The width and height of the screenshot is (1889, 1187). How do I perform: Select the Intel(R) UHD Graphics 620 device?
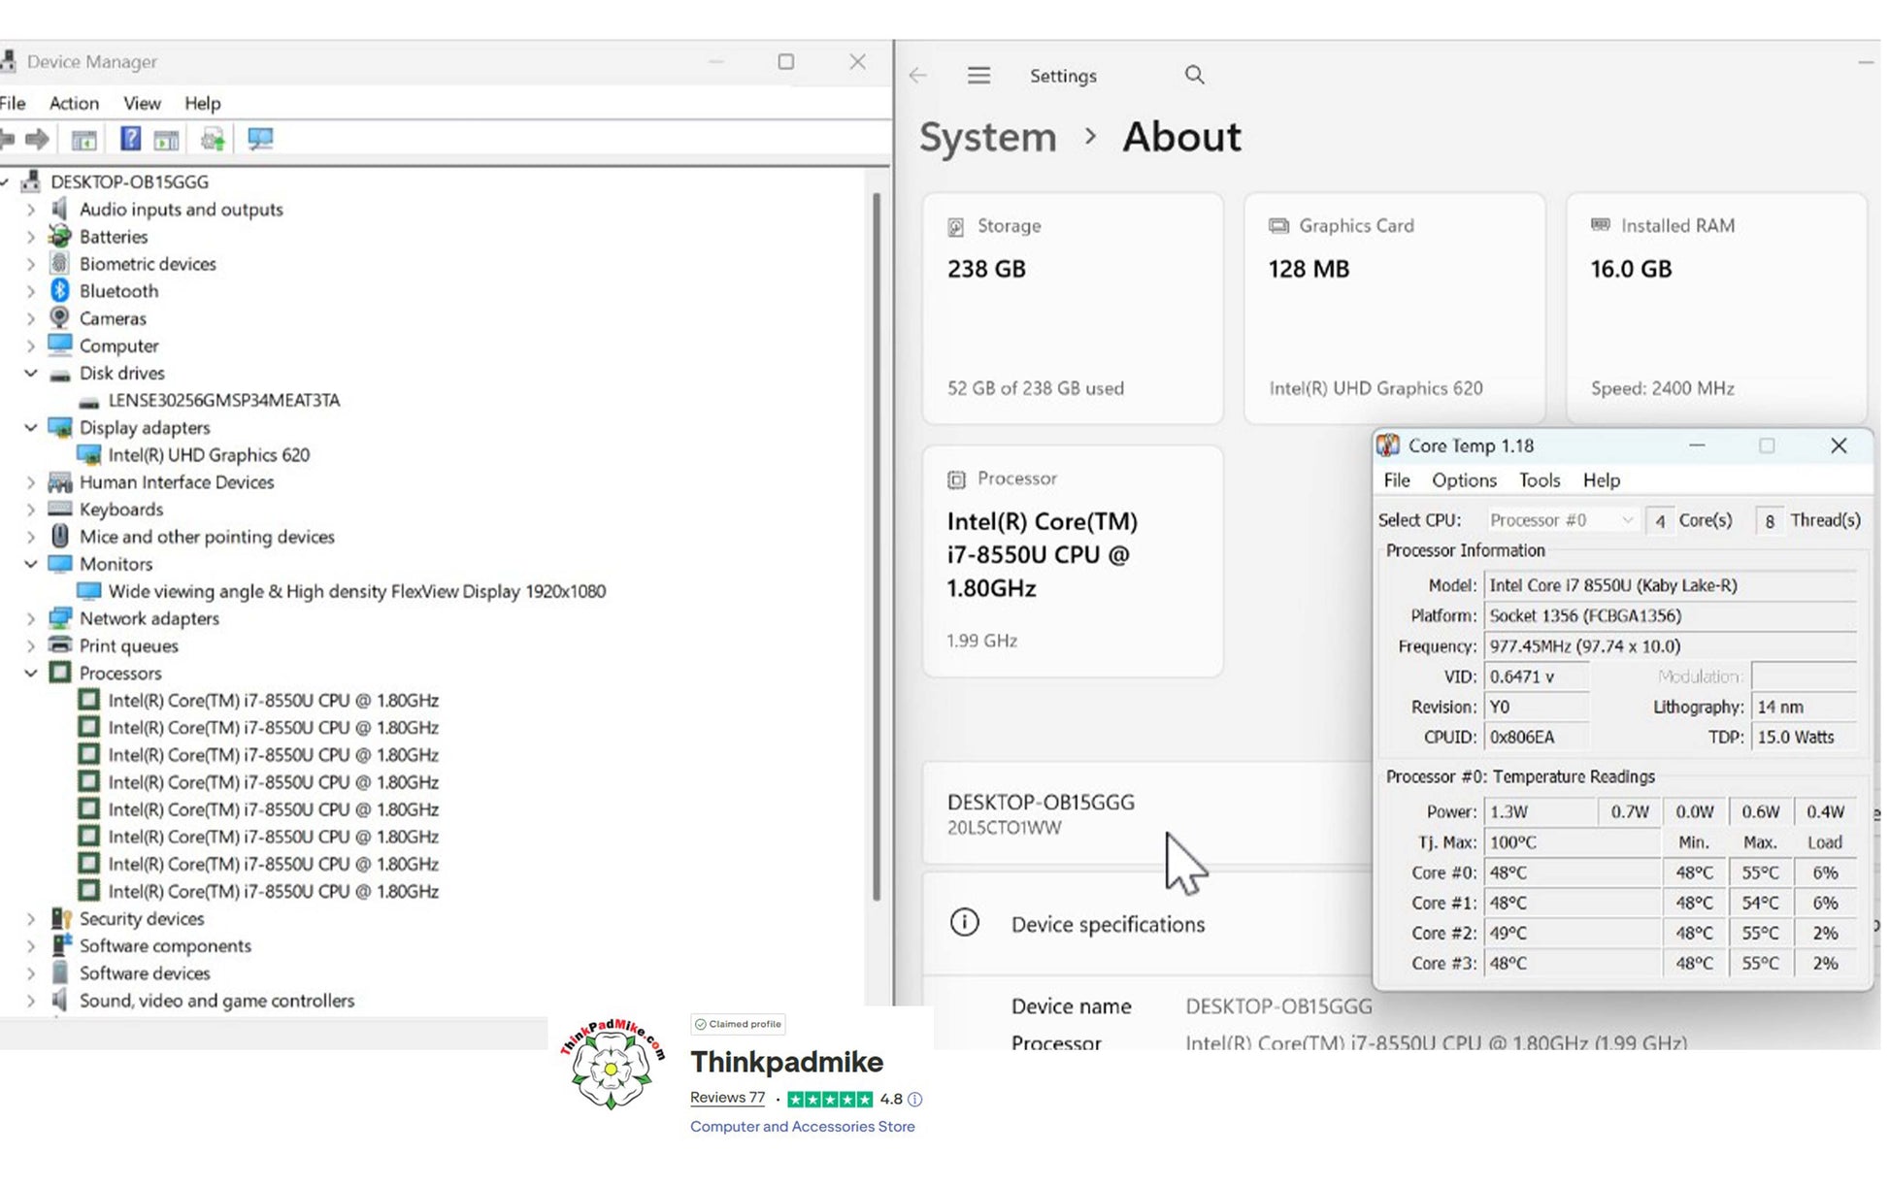[208, 455]
